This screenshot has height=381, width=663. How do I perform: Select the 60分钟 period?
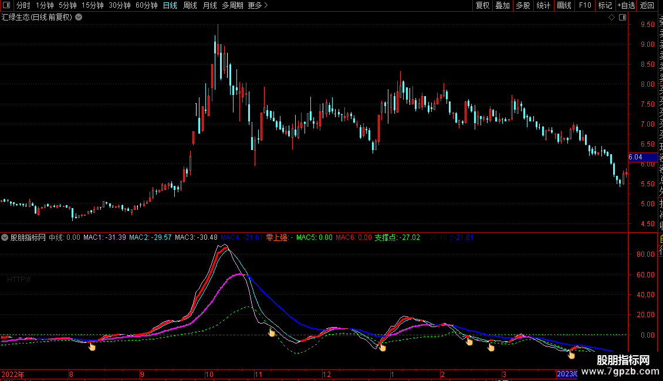coord(147,5)
